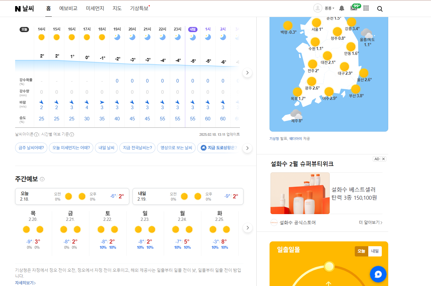Select the 내일 2.19. forecast card
The image size is (431, 286).
click(x=188, y=196)
